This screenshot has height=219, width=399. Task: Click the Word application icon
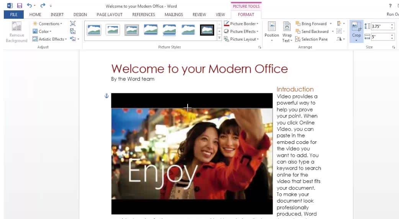[10, 6]
